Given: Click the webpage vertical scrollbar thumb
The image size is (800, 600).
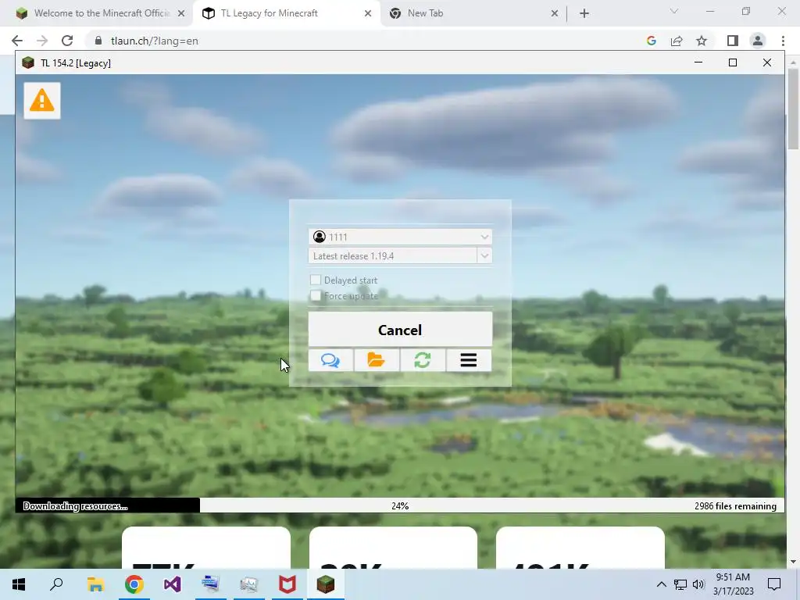Looking at the screenshot, I should tap(793, 109).
